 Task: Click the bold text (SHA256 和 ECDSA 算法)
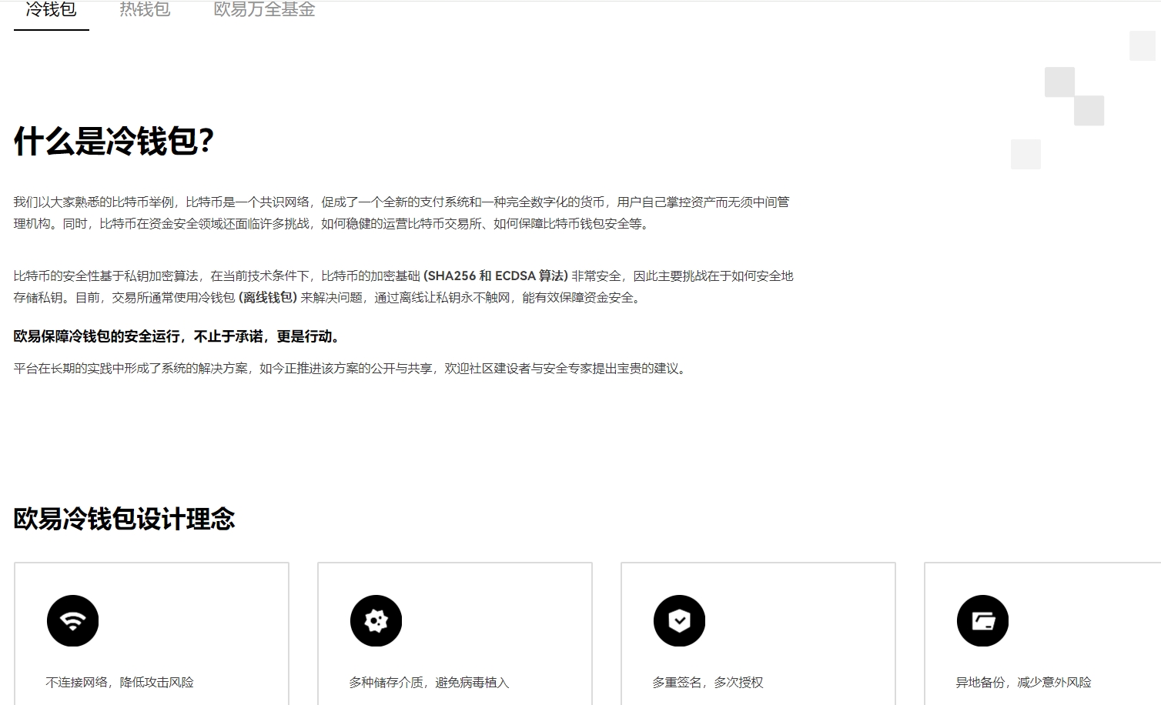(496, 276)
